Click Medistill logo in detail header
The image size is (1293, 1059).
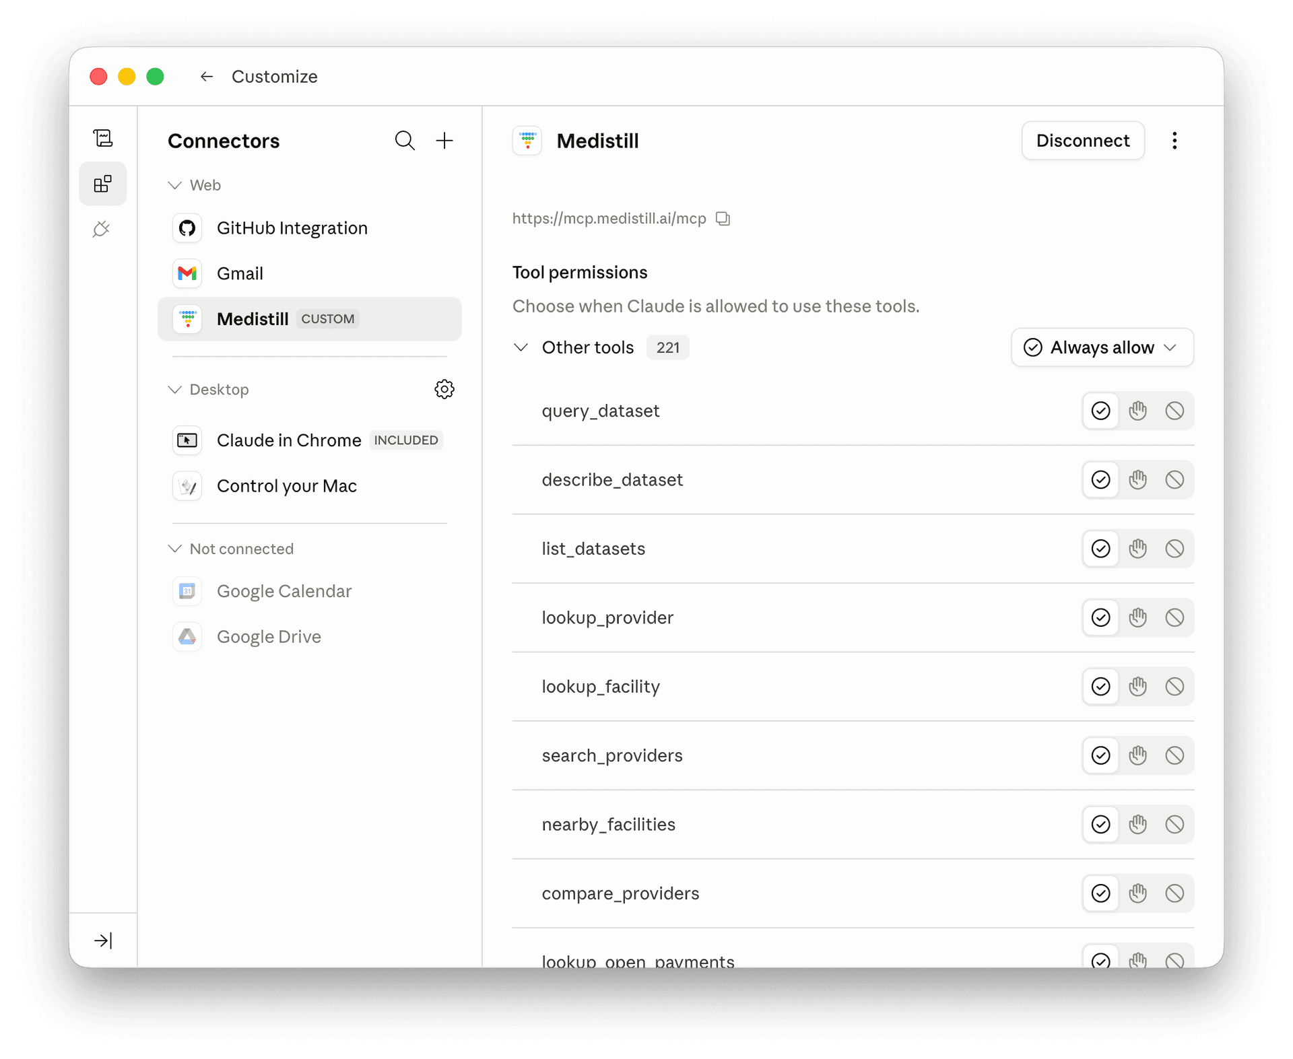(527, 141)
